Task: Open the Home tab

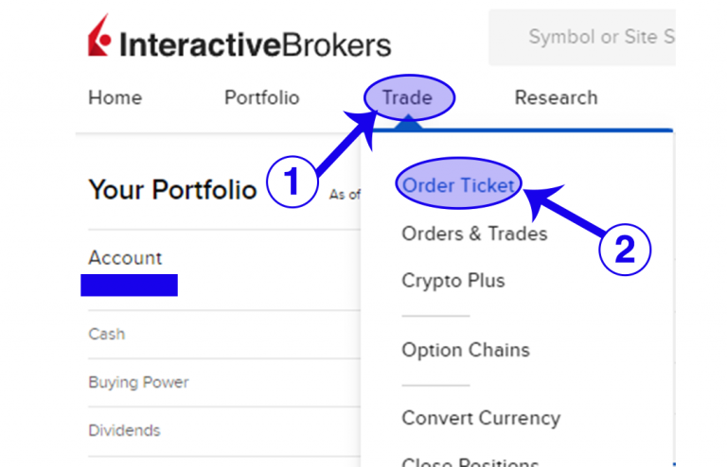Action: click(x=115, y=97)
